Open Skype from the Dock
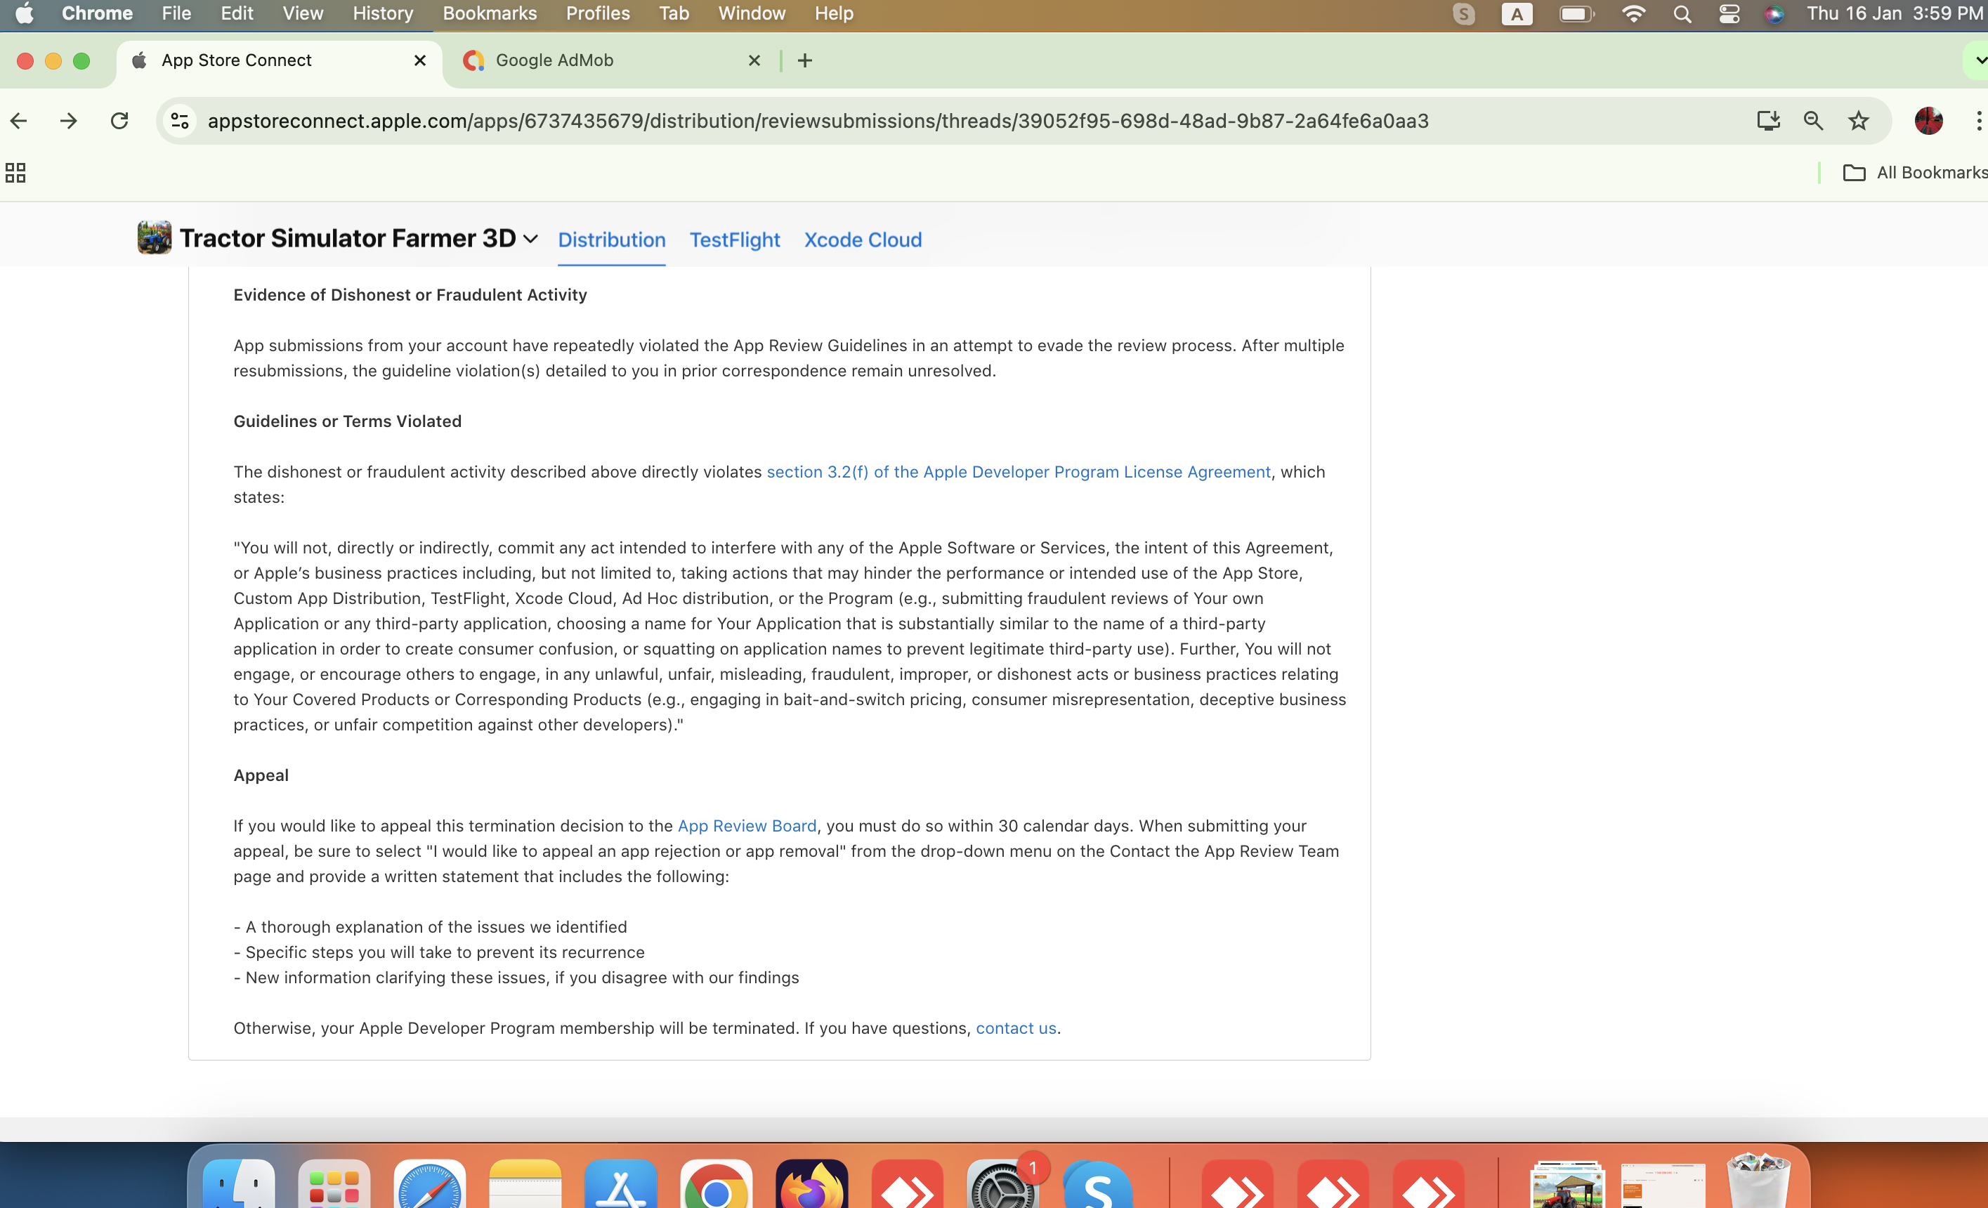The image size is (1988, 1208). [x=1098, y=1184]
